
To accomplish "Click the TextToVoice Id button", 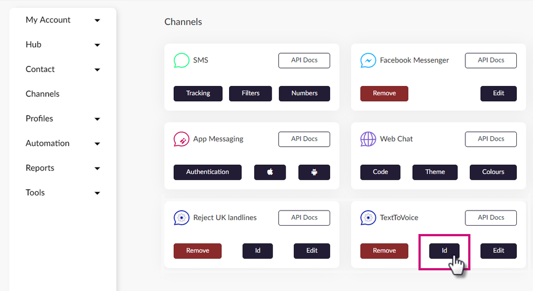I will [444, 251].
